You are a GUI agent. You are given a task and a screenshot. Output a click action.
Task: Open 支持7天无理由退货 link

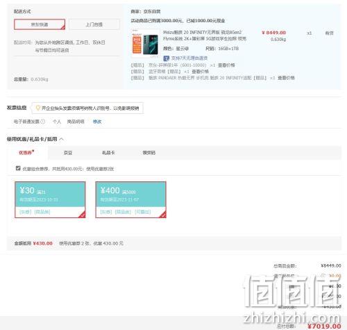189,58
